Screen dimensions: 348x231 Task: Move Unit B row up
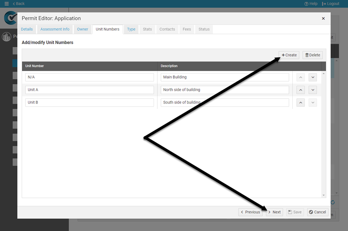coord(301,103)
